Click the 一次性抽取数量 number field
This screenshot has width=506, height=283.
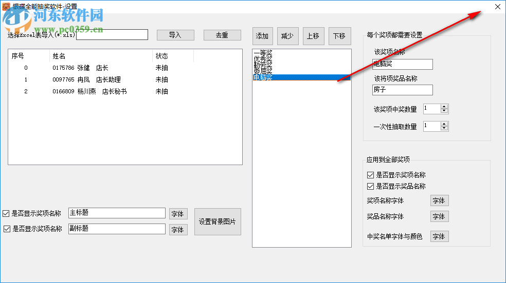432,126
